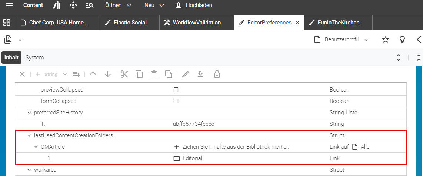Image resolution: width=423 pixels, height=176 pixels.
Task: Click the Editorial folder icon
Action: [x=176, y=158]
